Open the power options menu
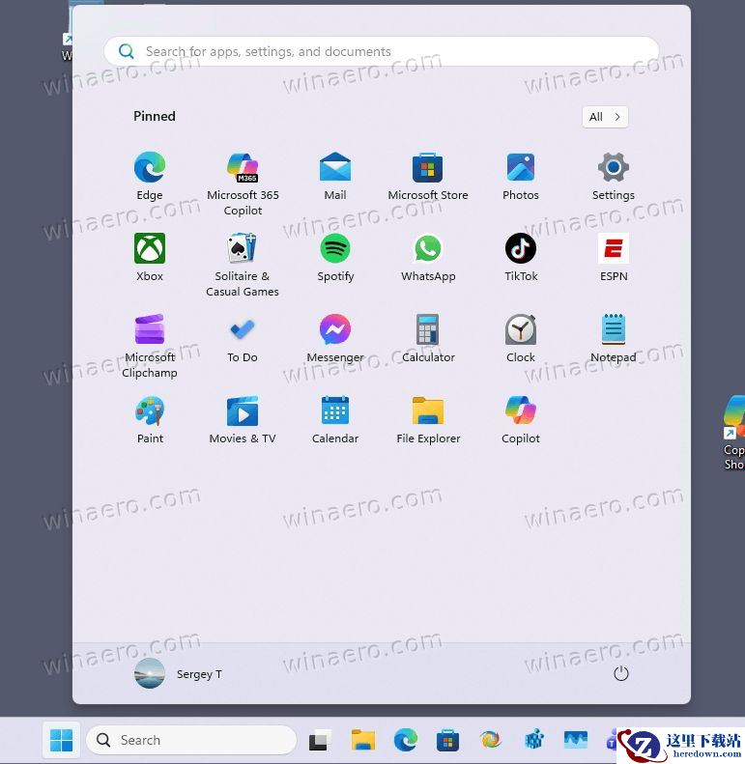The width and height of the screenshot is (745, 764). [x=621, y=674]
